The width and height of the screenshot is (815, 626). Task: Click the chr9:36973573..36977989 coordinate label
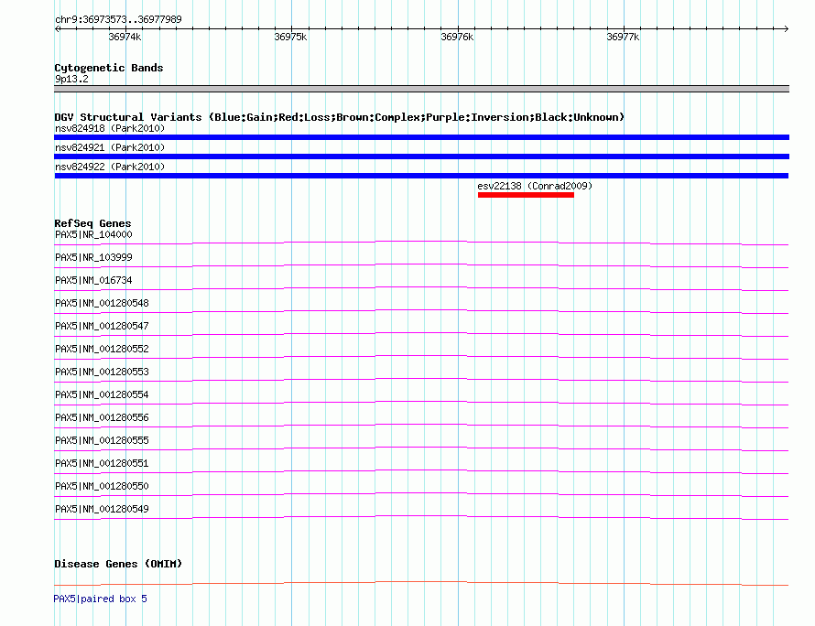(118, 20)
